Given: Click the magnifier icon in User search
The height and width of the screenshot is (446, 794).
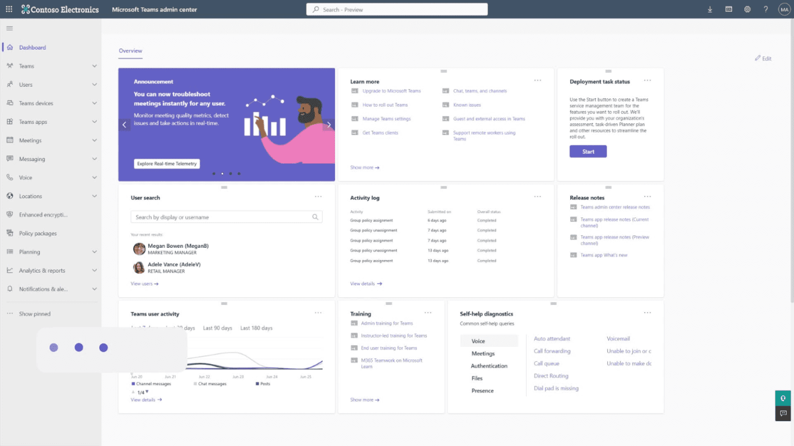Looking at the screenshot, I should tap(315, 217).
